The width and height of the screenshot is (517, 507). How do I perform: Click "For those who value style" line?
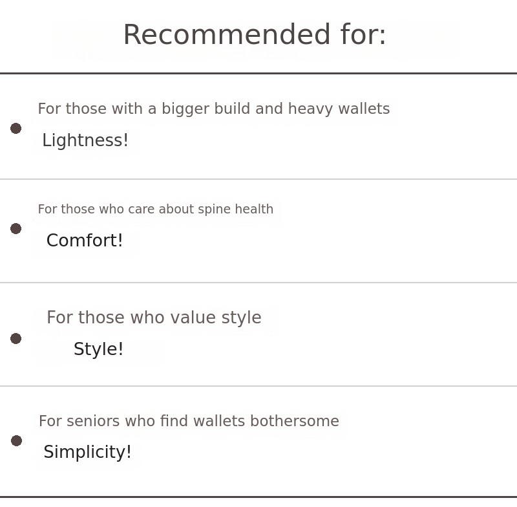(154, 318)
